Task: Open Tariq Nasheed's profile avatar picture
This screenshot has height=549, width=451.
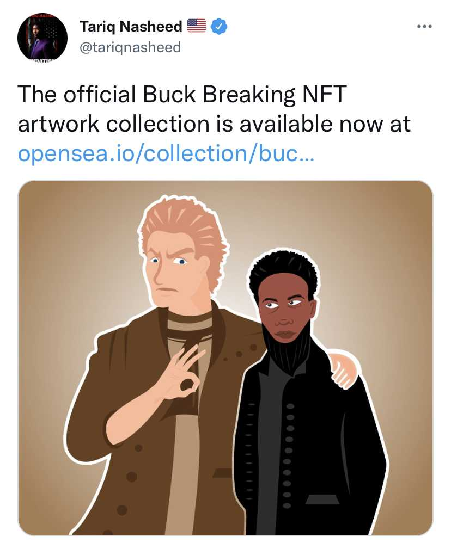Action: click(42, 37)
